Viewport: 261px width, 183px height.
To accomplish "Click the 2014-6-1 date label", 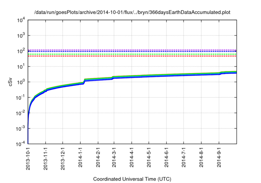I will tap(166, 157).
